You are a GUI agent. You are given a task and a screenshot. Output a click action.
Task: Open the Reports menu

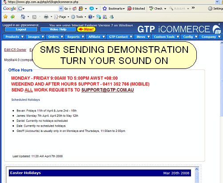tap(76, 37)
